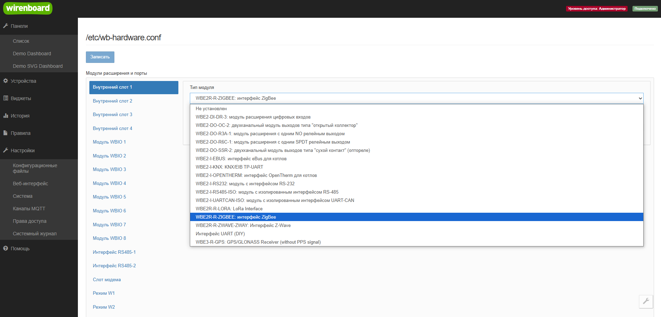Select Интерфейс RS485-1 tab
Image resolution: width=661 pixels, height=317 pixels.
click(x=134, y=252)
